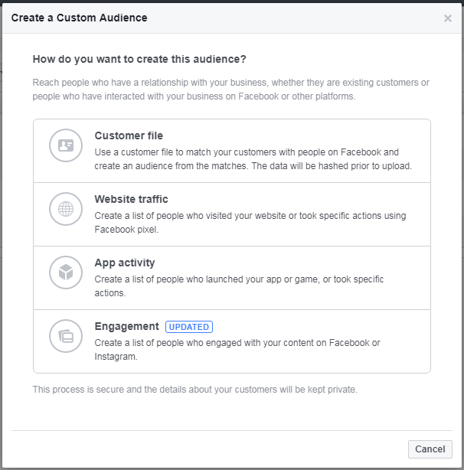Click the process is secure privacy note
The image size is (464, 470).
(194, 390)
